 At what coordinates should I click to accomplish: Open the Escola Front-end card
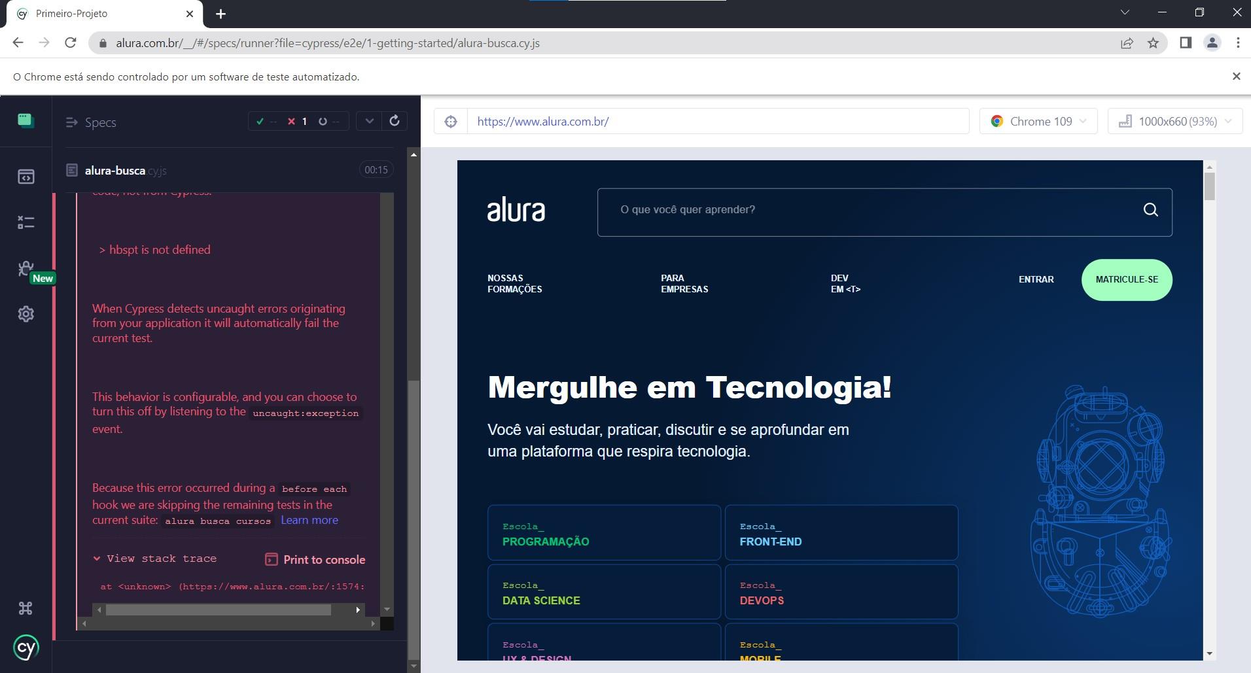(x=841, y=532)
